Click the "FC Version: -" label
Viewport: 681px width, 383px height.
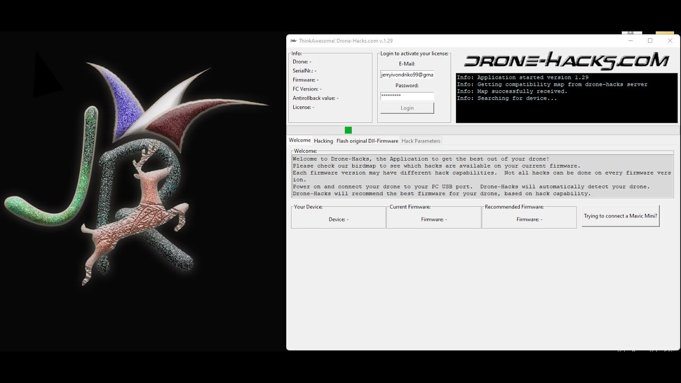pos(307,89)
